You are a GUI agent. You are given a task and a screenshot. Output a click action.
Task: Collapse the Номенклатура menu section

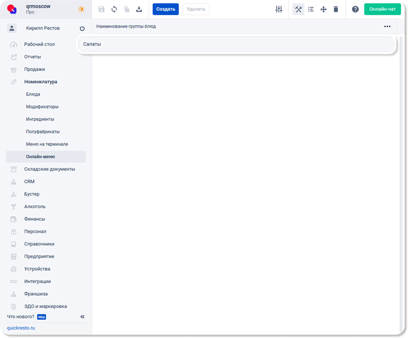(40, 82)
